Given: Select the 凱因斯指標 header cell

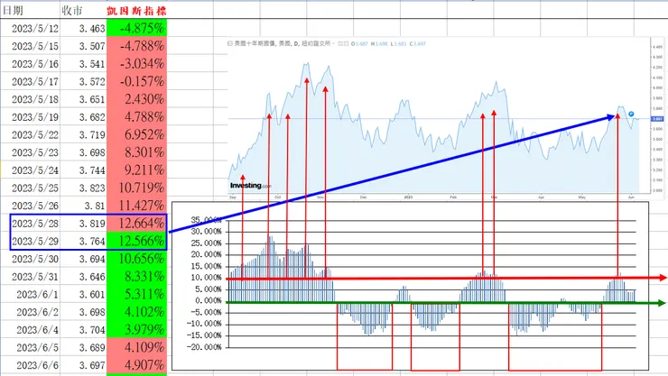Looking at the screenshot, I should 136,10.
